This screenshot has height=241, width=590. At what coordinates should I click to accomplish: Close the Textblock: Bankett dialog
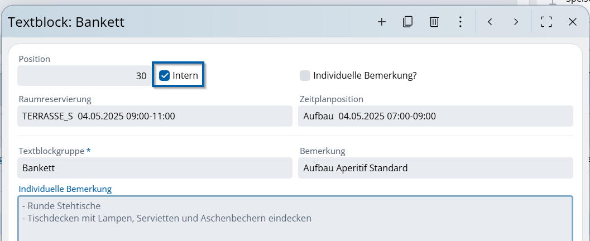point(572,22)
